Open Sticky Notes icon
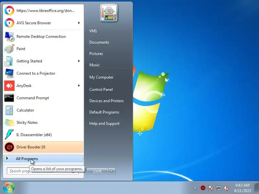Screen dimensions: 259x194 [x=9, y=123]
